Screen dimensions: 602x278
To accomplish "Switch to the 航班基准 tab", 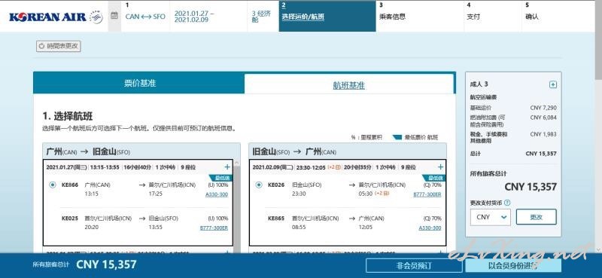I will [x=348, y=85].
